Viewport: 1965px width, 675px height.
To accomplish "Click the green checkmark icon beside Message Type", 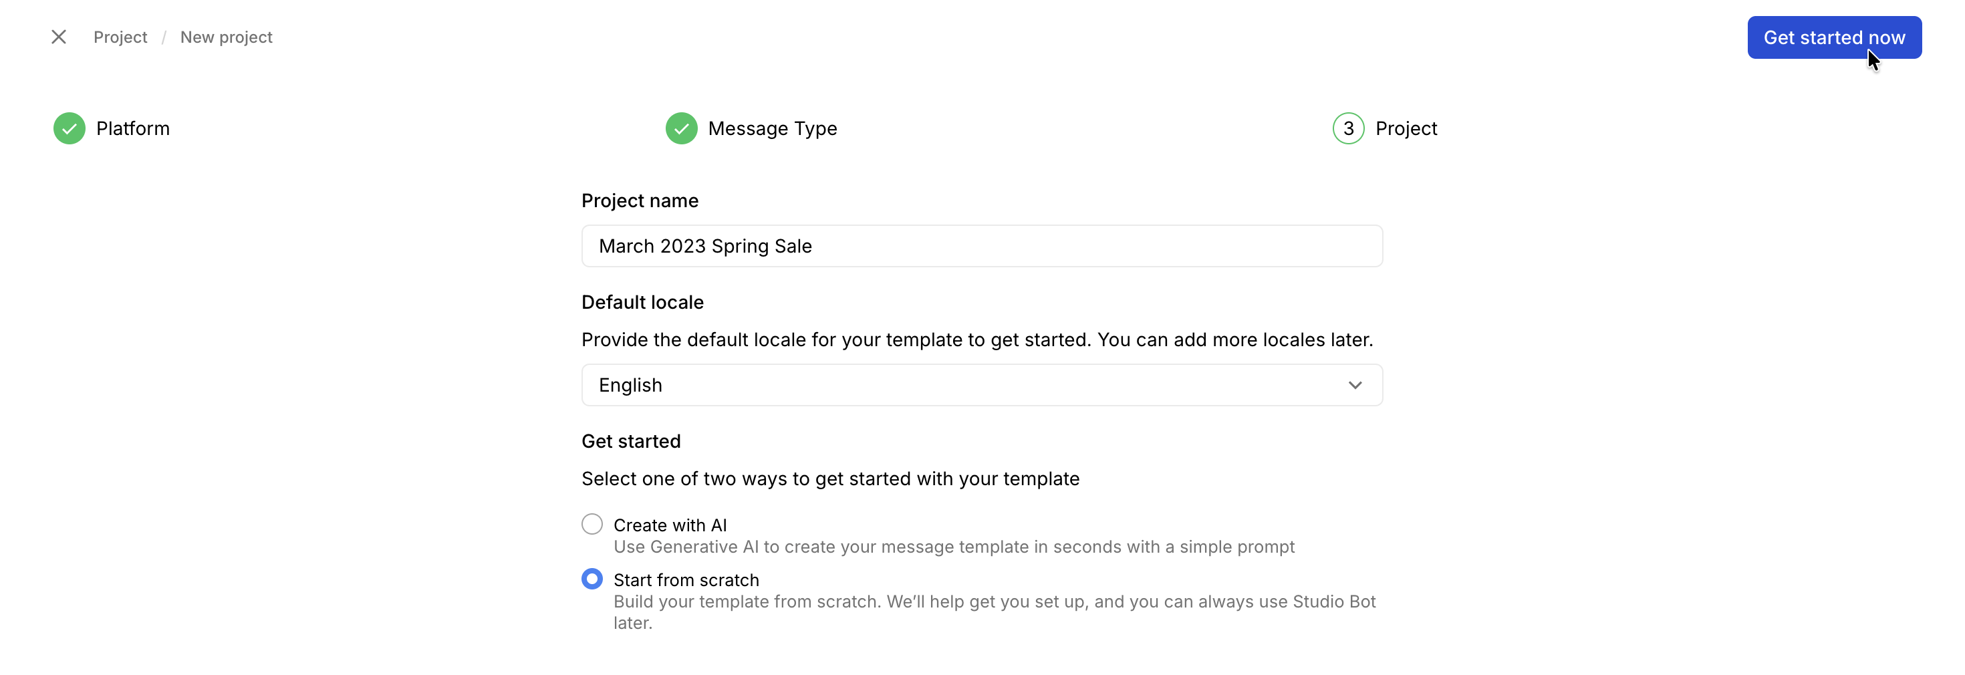I will click(681, 128).
